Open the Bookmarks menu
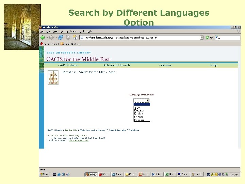This screenshot has width=245, height=184. [x=71, y=31]
